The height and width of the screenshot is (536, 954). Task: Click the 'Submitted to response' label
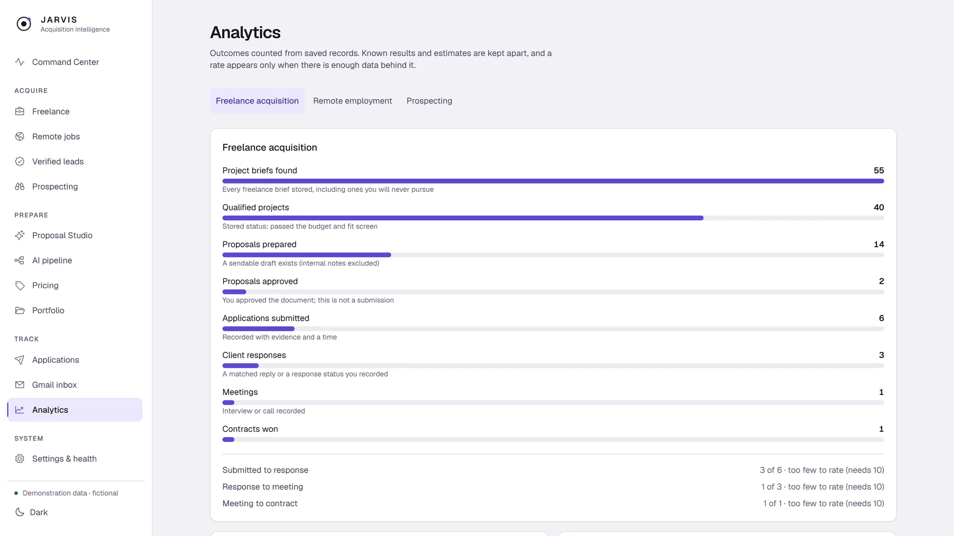(x=265, y=470)
